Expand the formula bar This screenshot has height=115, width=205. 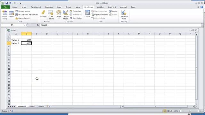[x=202, y=25]
